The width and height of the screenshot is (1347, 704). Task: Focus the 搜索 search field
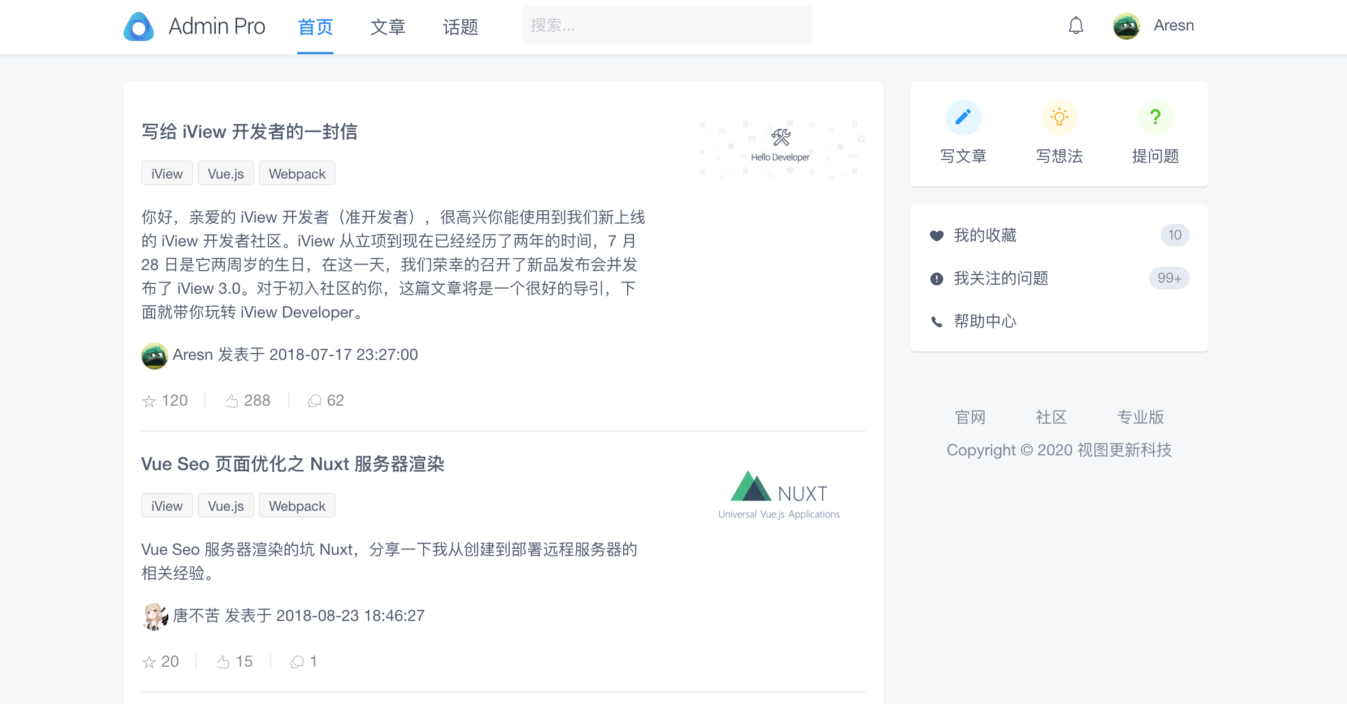pos(668,25)
